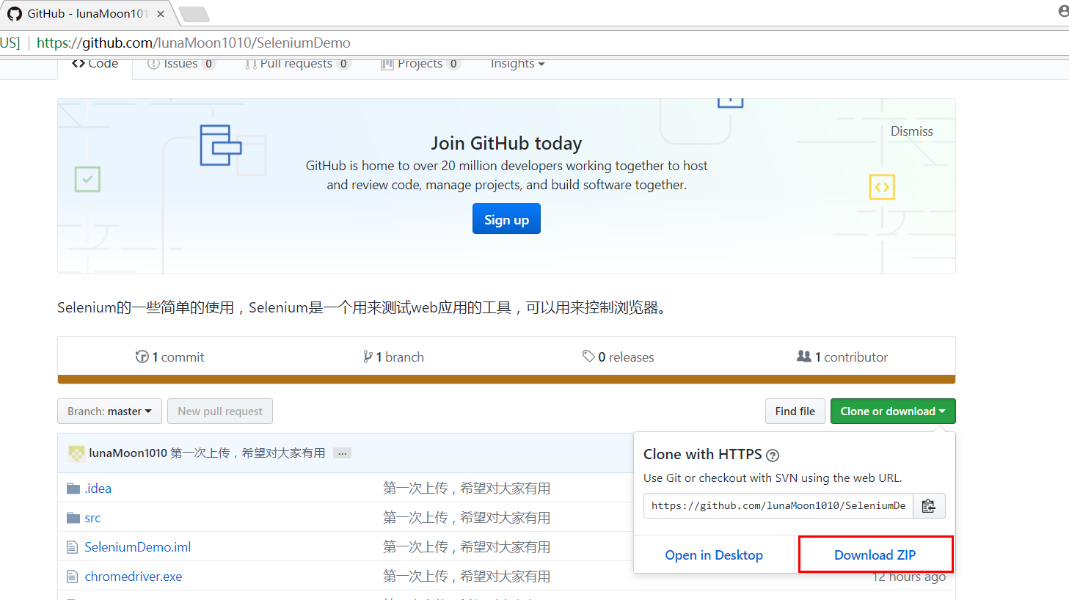Click the GitHub favicon in the browser tab
This screenshot has height=600, width=1069.
point(15,14)
